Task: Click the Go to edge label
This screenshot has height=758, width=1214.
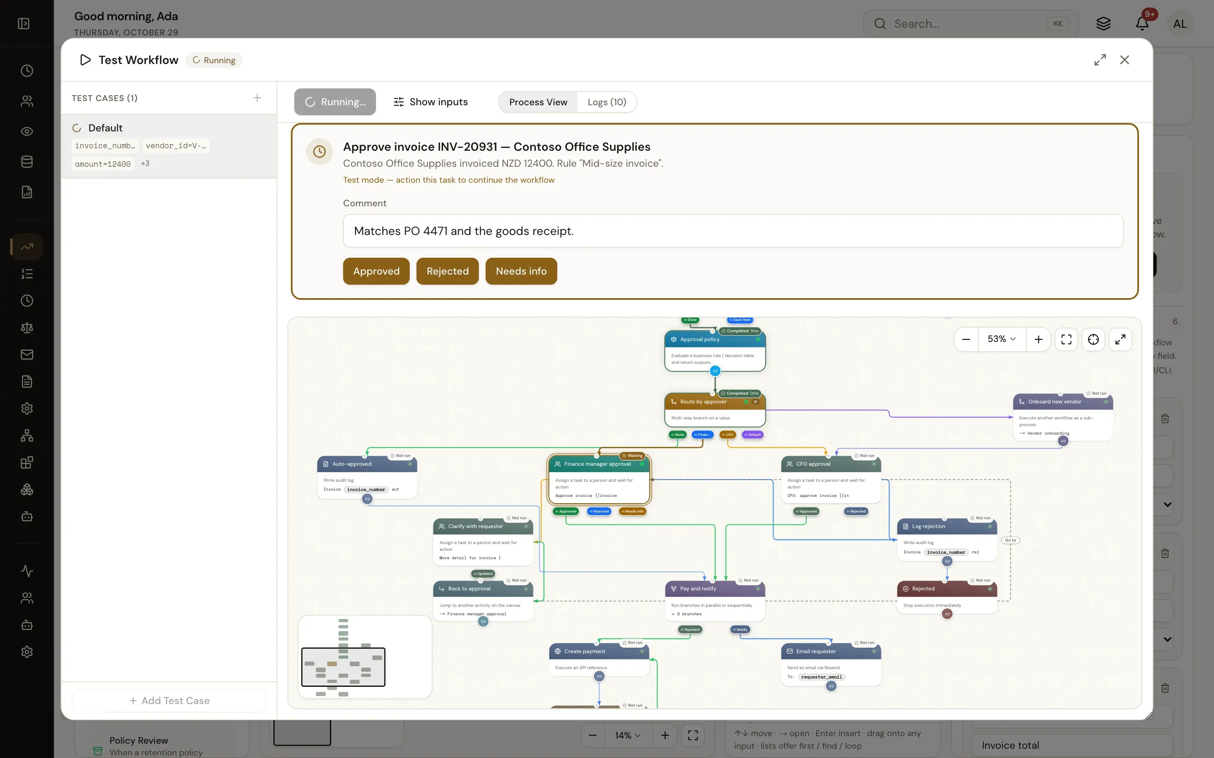Action: pyautogui.click(x=1010, y=540)
